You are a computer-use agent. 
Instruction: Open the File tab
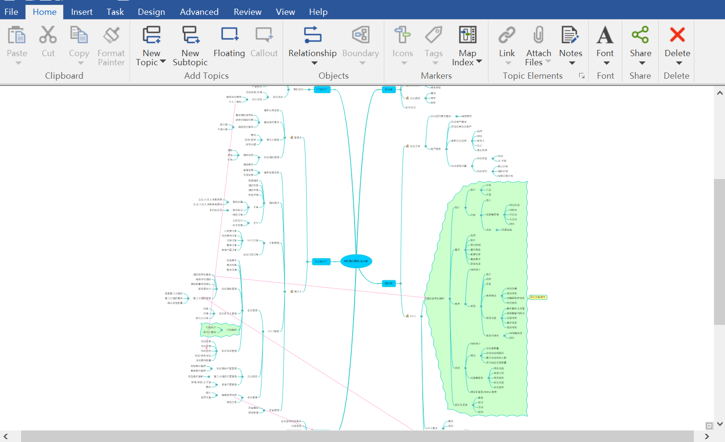[x=11, y=12]
